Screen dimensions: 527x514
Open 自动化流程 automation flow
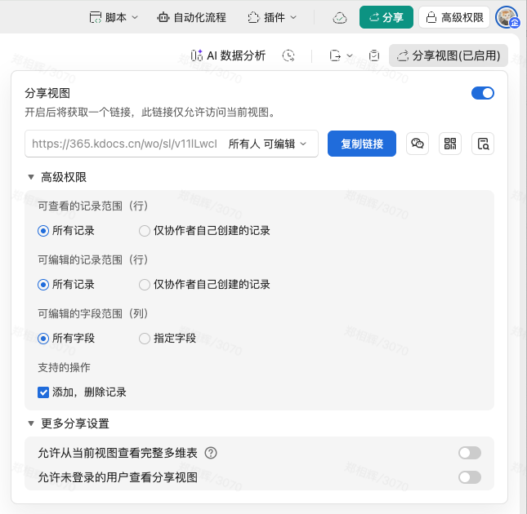click(191, 17)
